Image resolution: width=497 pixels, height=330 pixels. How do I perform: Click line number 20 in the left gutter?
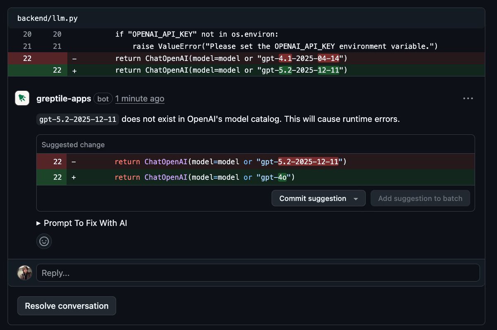point(27,34)
